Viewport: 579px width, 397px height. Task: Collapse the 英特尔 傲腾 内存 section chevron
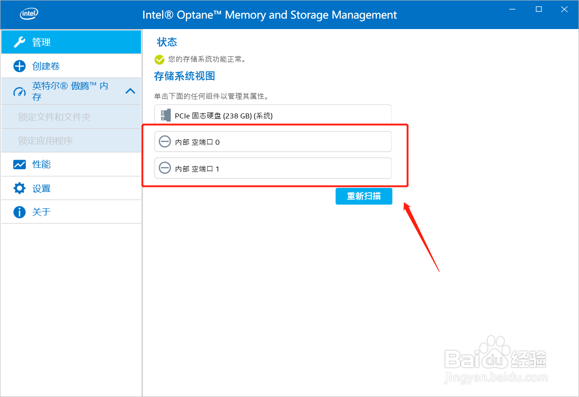(x=130, y=91)
